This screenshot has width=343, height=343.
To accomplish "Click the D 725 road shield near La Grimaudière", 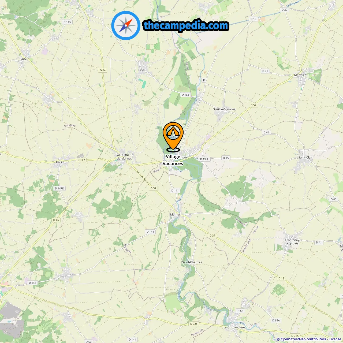I will [194, 323].
